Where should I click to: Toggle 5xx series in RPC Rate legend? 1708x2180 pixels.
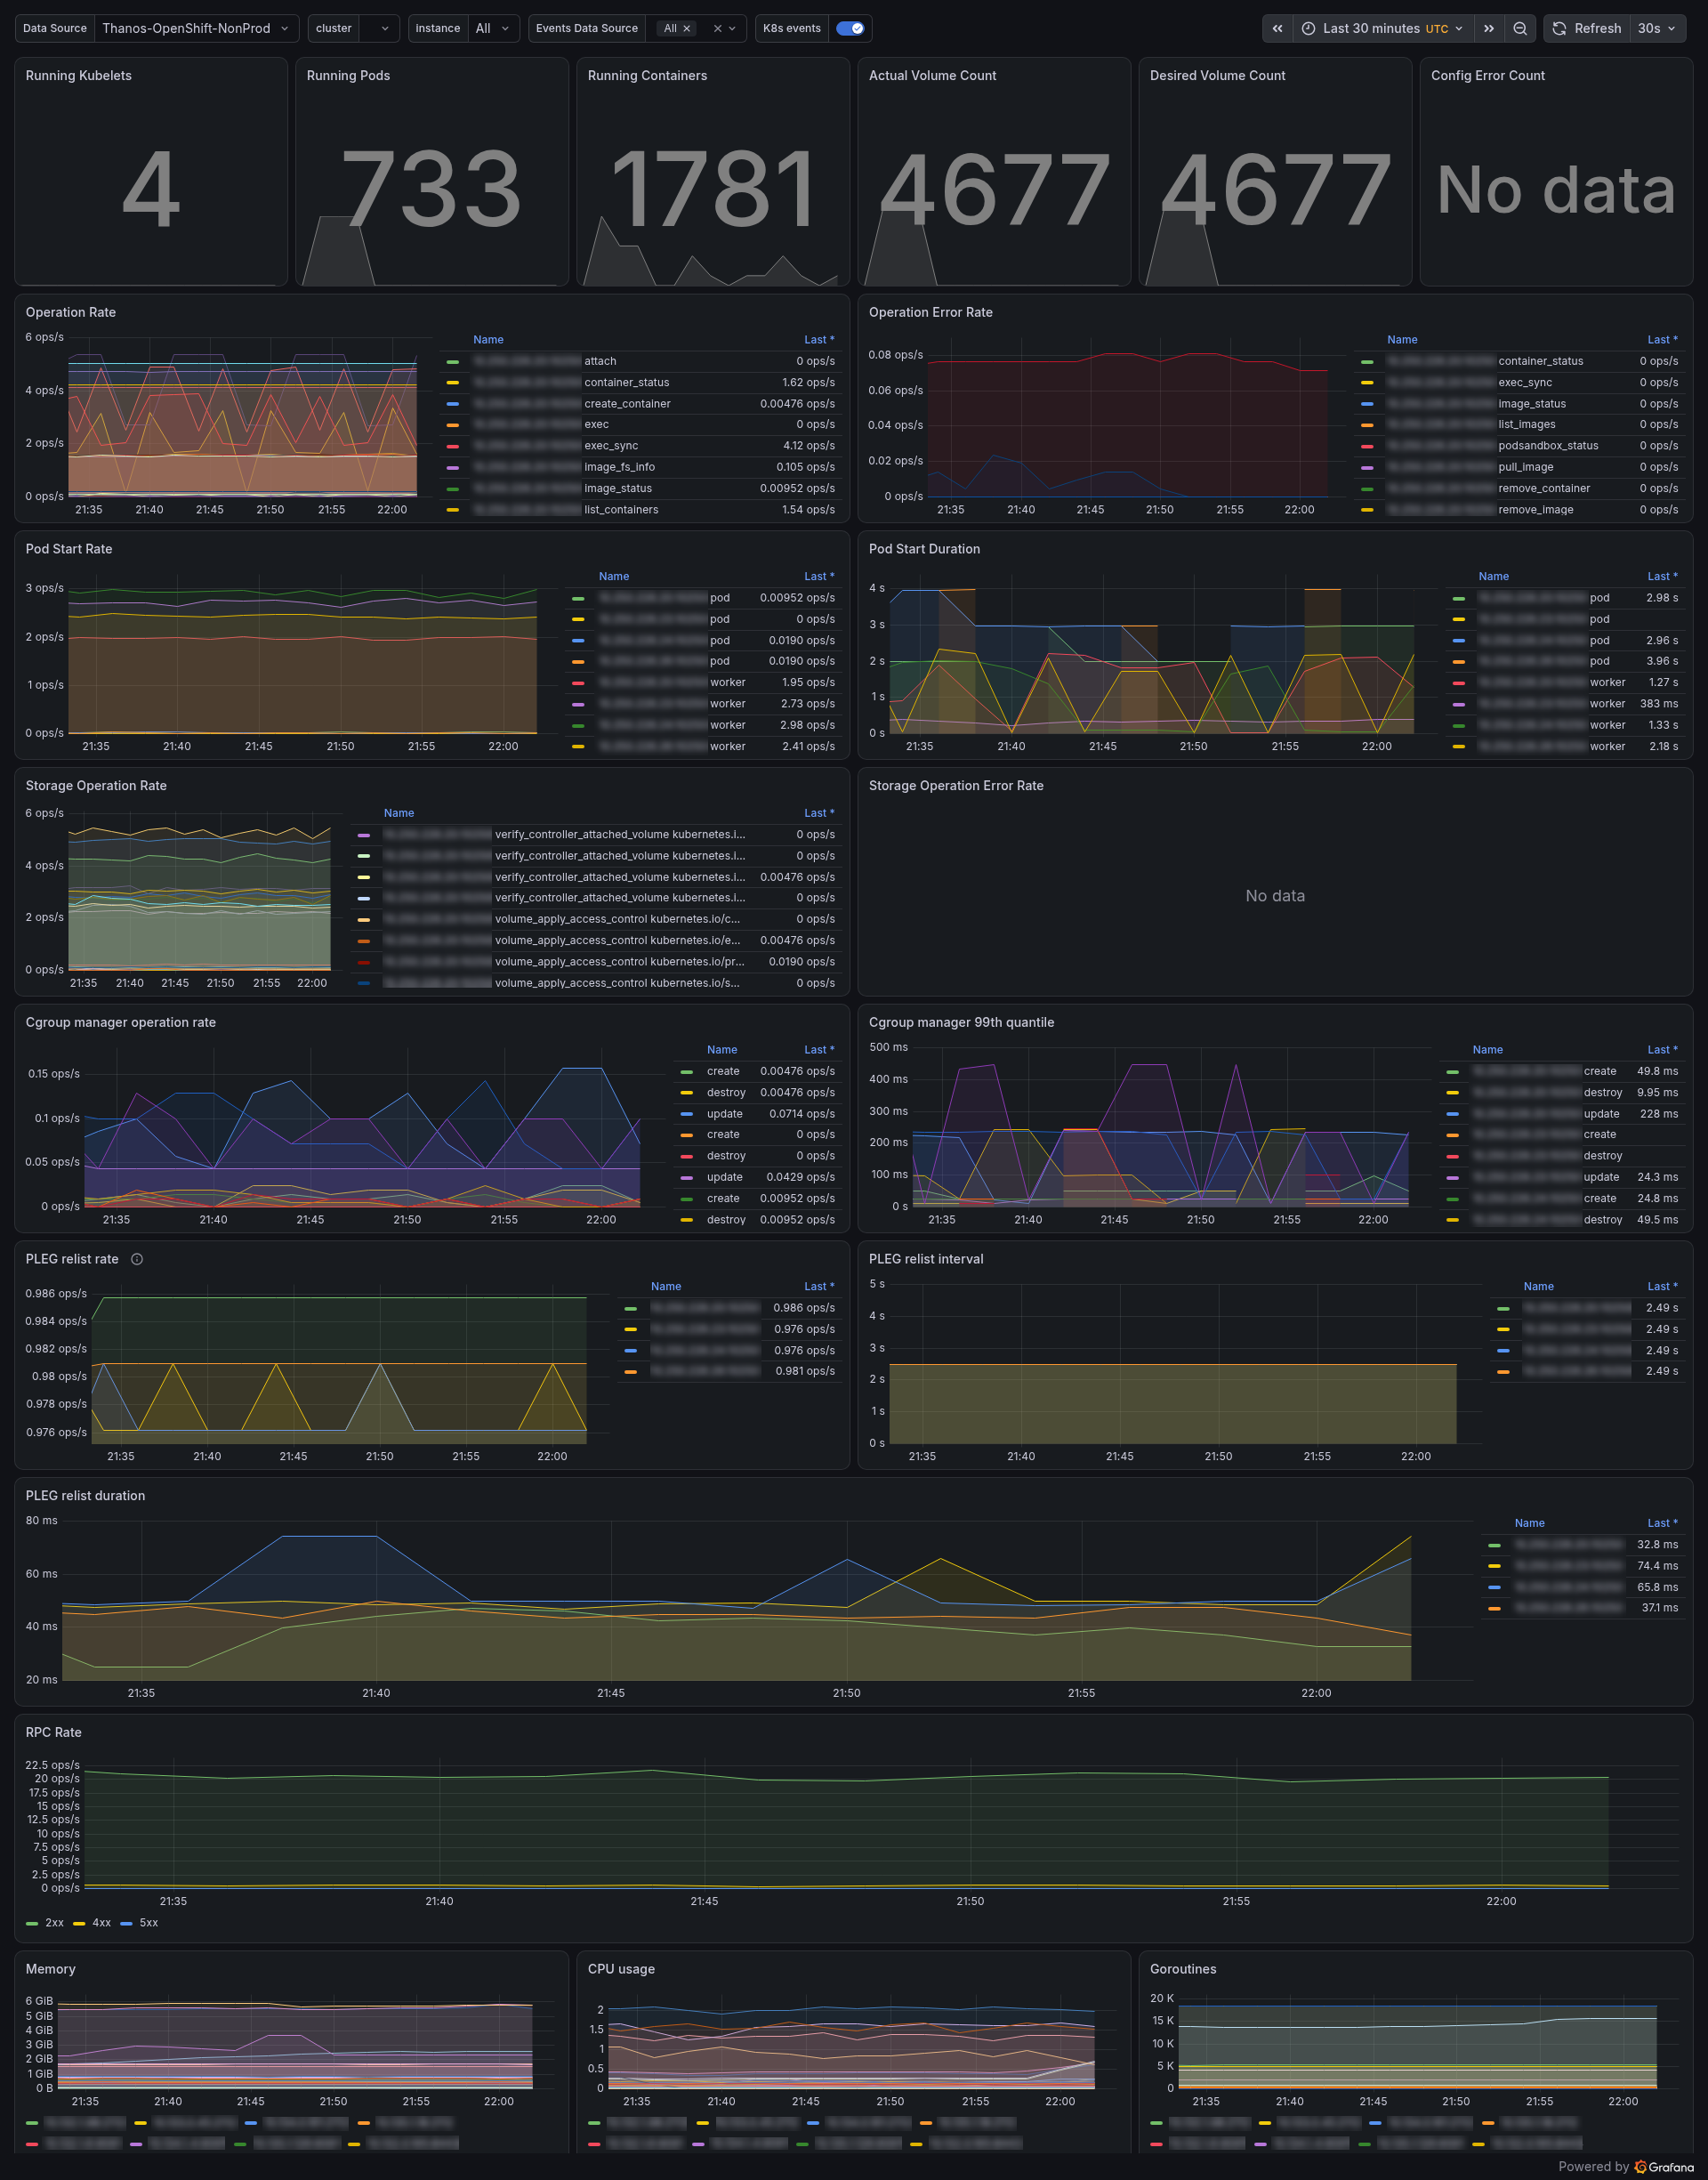[139, 1922]
